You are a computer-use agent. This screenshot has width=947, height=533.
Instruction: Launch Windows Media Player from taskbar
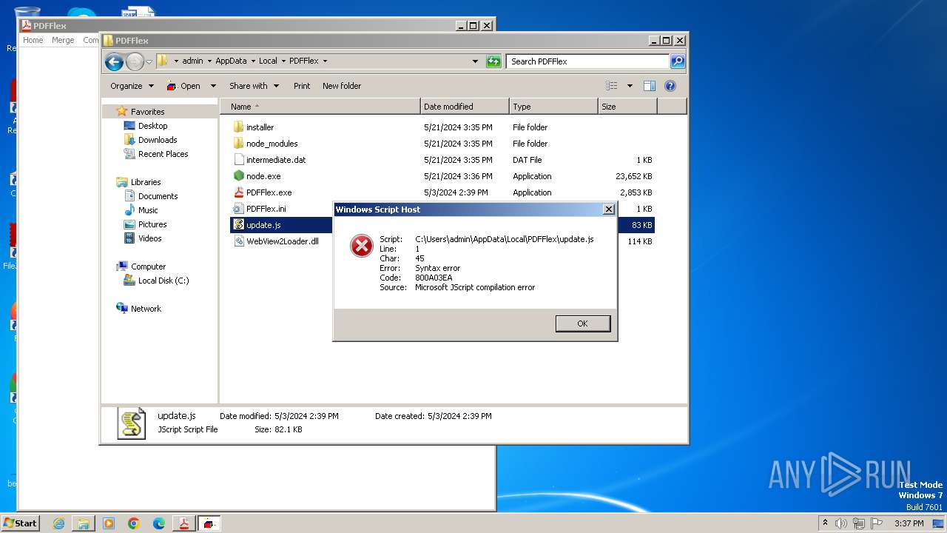click(109, 523)
